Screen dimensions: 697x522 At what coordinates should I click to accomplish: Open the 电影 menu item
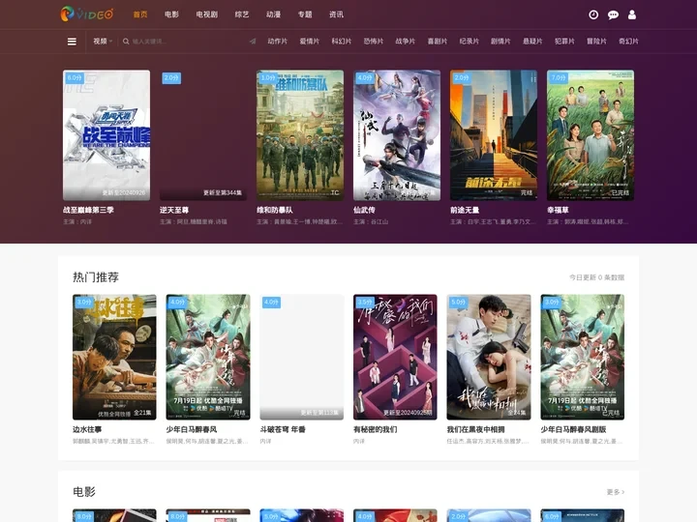pyautogui.click(x=171, y=14)
